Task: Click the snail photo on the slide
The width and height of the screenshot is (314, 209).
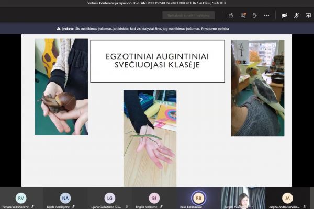Action: coord(61,87)
